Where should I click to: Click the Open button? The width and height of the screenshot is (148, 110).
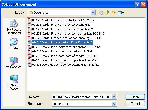tap(135, 97)
